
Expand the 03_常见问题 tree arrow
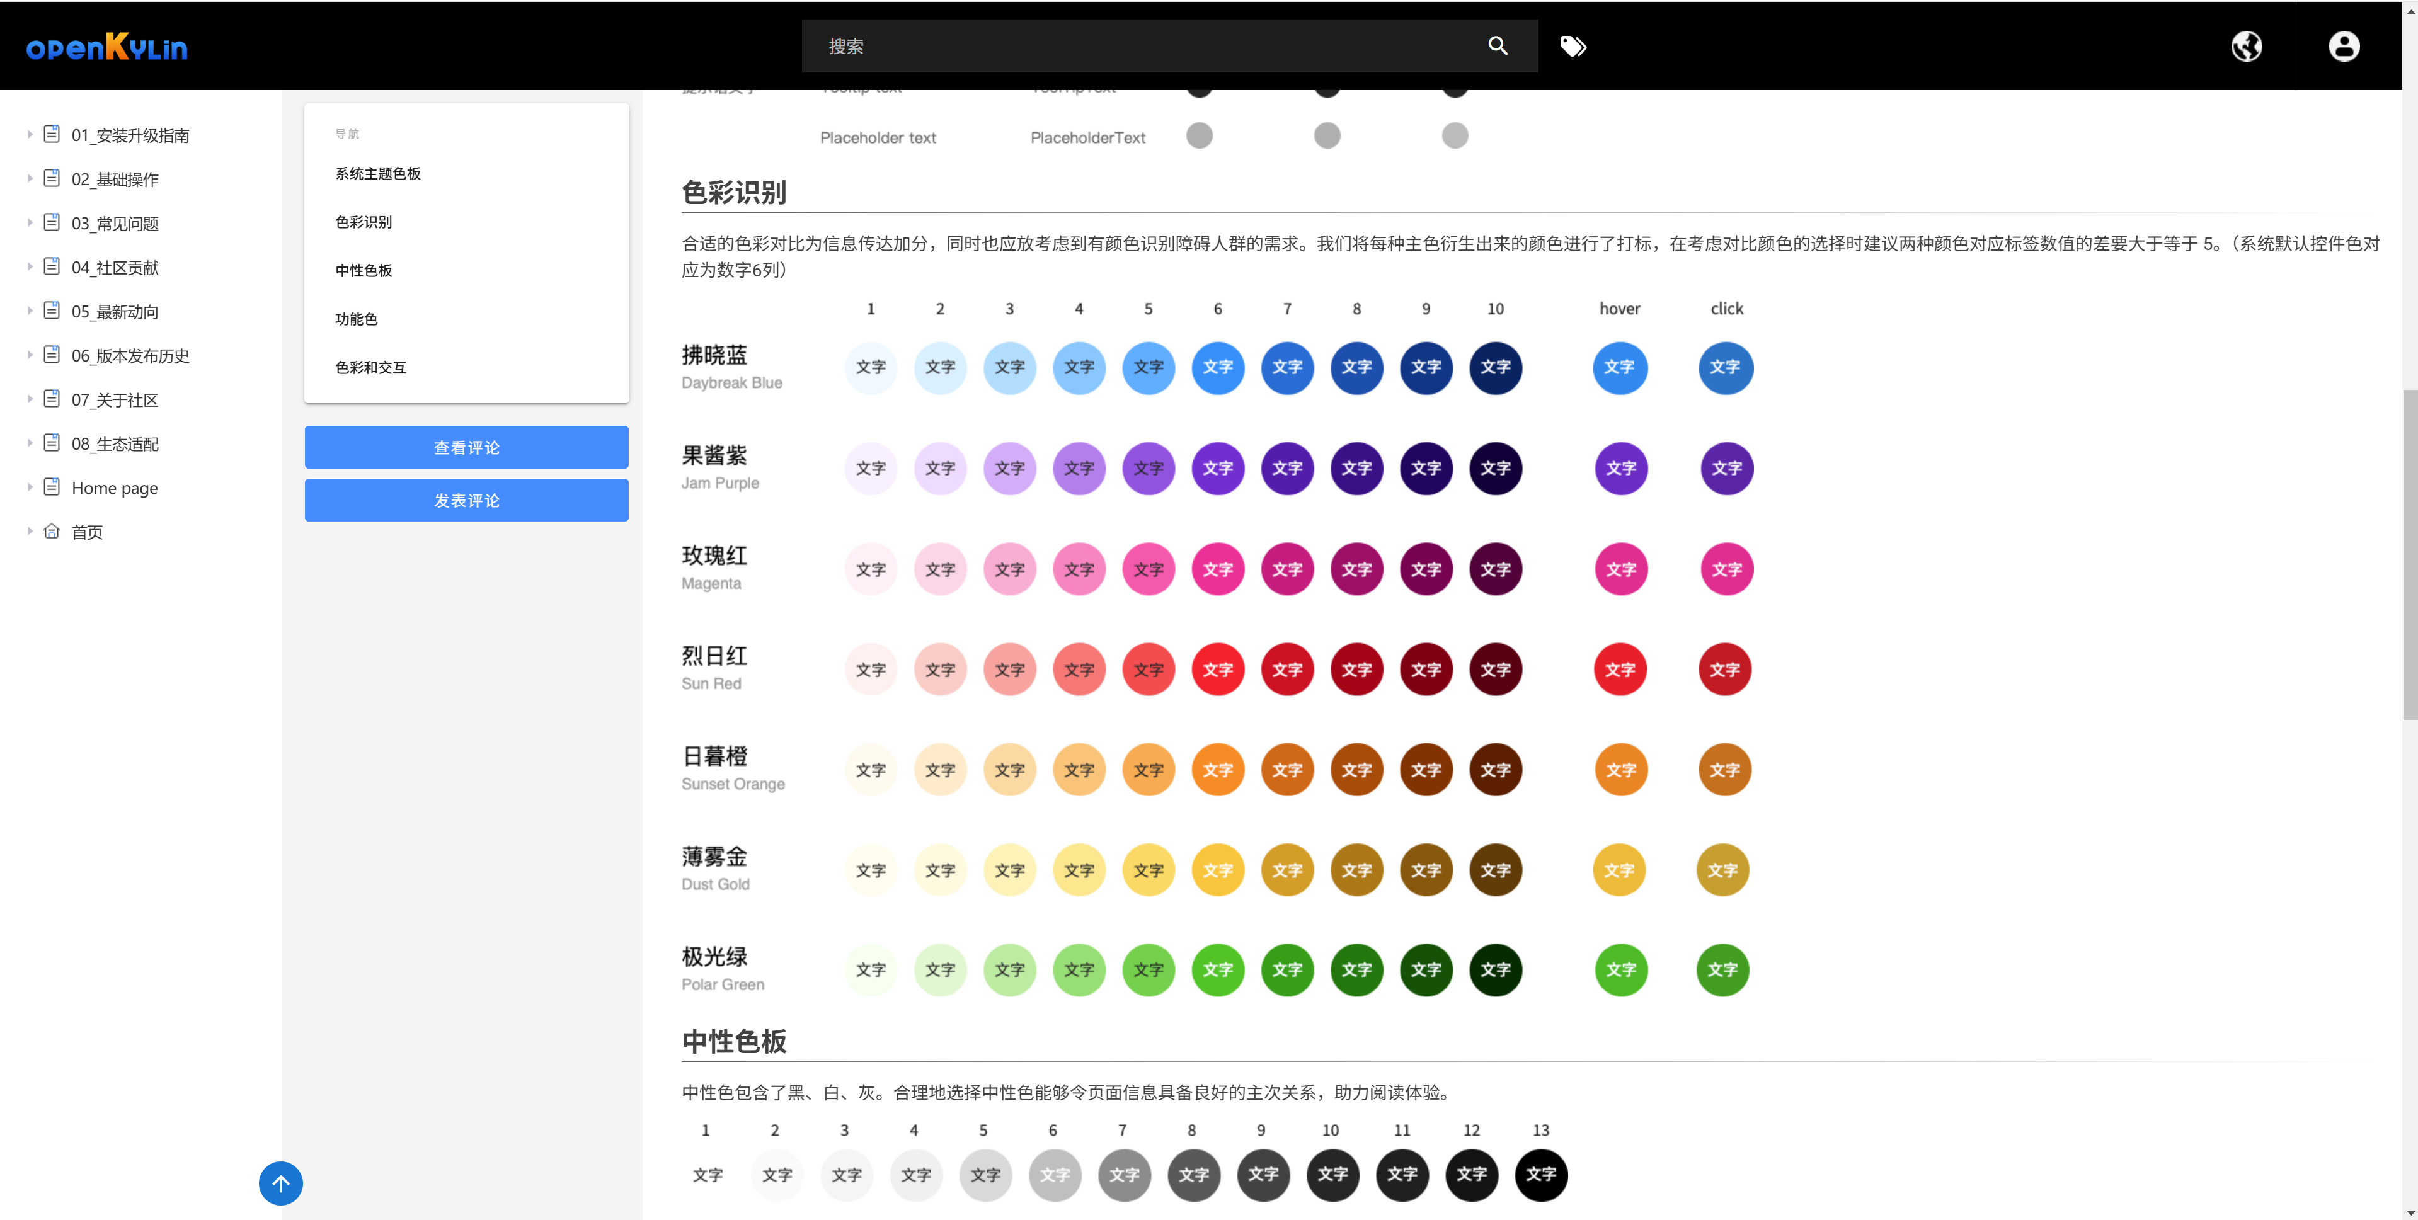point(30,222)
